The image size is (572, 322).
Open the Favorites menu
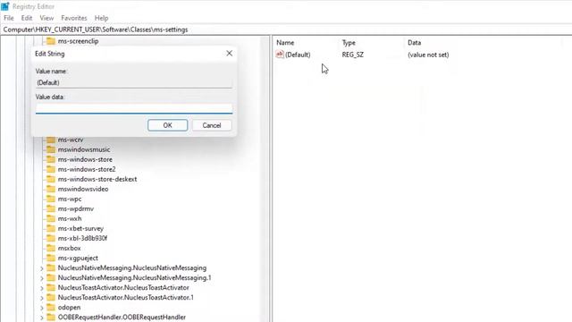(x=74, y=18)
